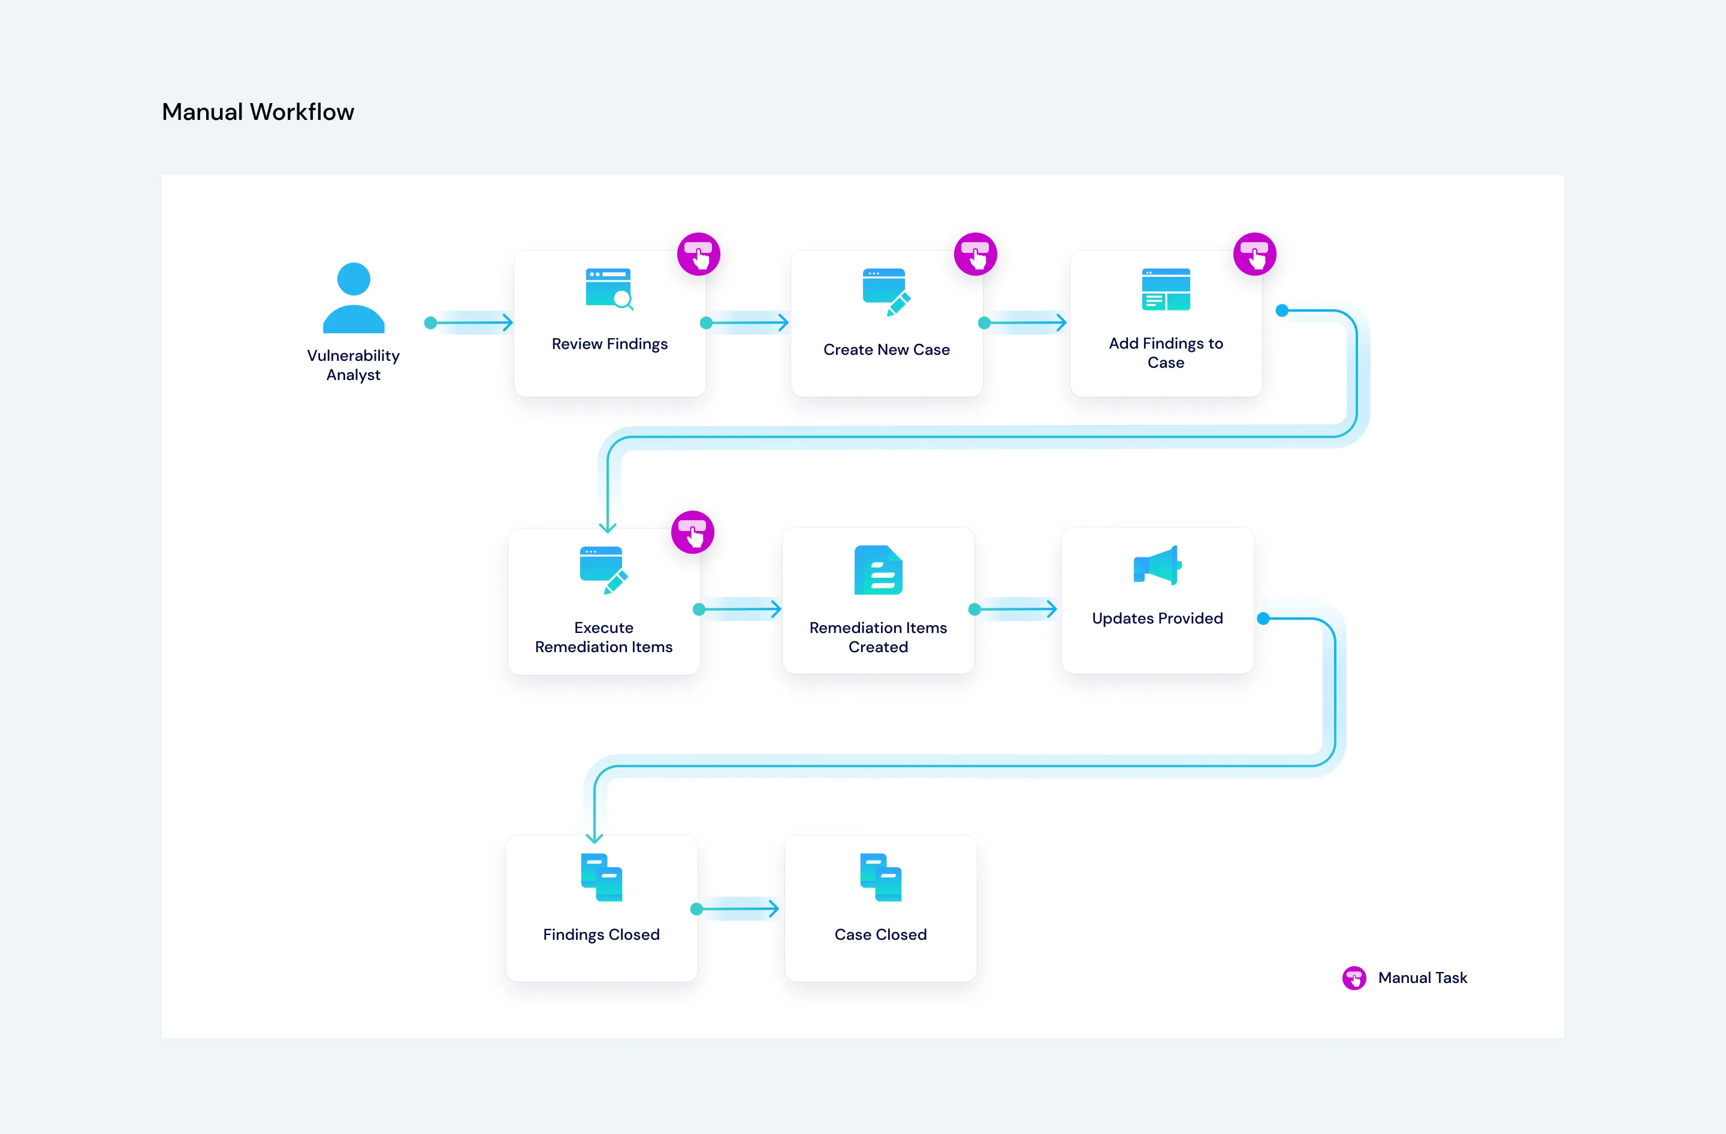This screenshot has height=1134, width=1726.
Task: Click the Manual Task legend icon
Action: (1354, 978)
